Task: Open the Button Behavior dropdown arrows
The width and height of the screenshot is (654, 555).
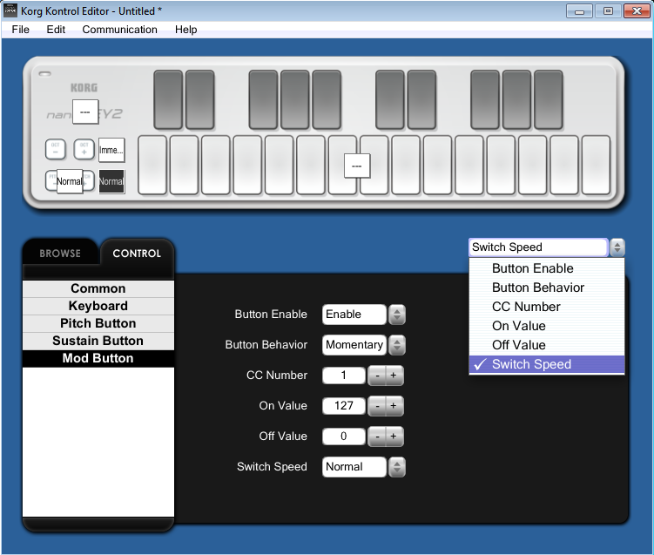Action: 396,345
